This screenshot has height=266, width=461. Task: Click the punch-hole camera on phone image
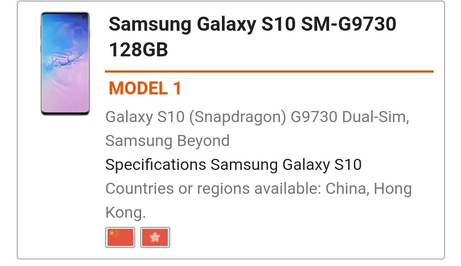pyautogui.click(x=84, y=18)
